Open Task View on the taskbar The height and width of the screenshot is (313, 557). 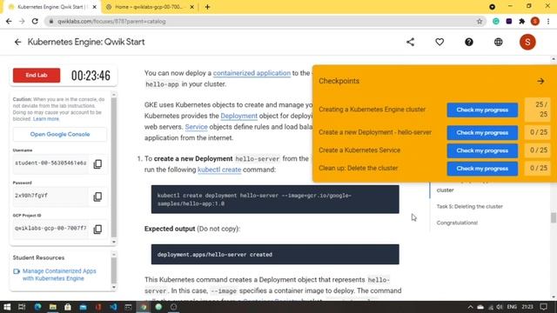[x=22, y=307]
